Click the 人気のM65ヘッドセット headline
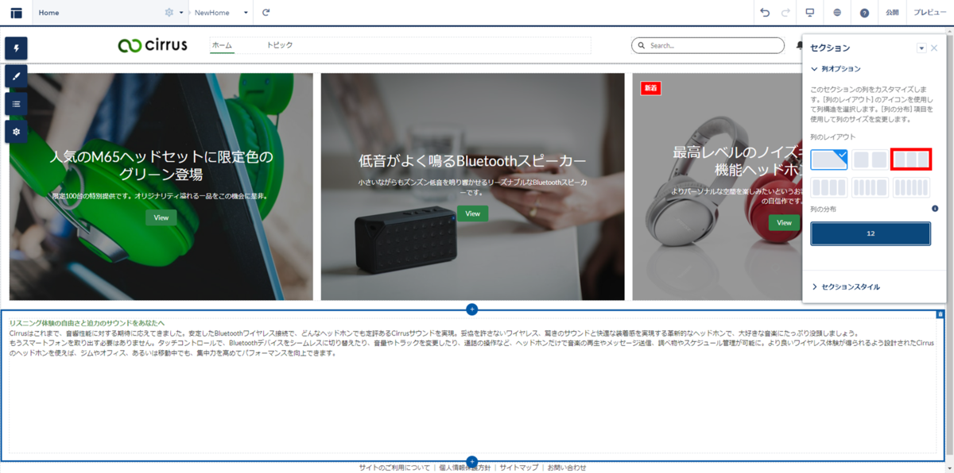This screenshot has width=954, height=473. point(161,165)
